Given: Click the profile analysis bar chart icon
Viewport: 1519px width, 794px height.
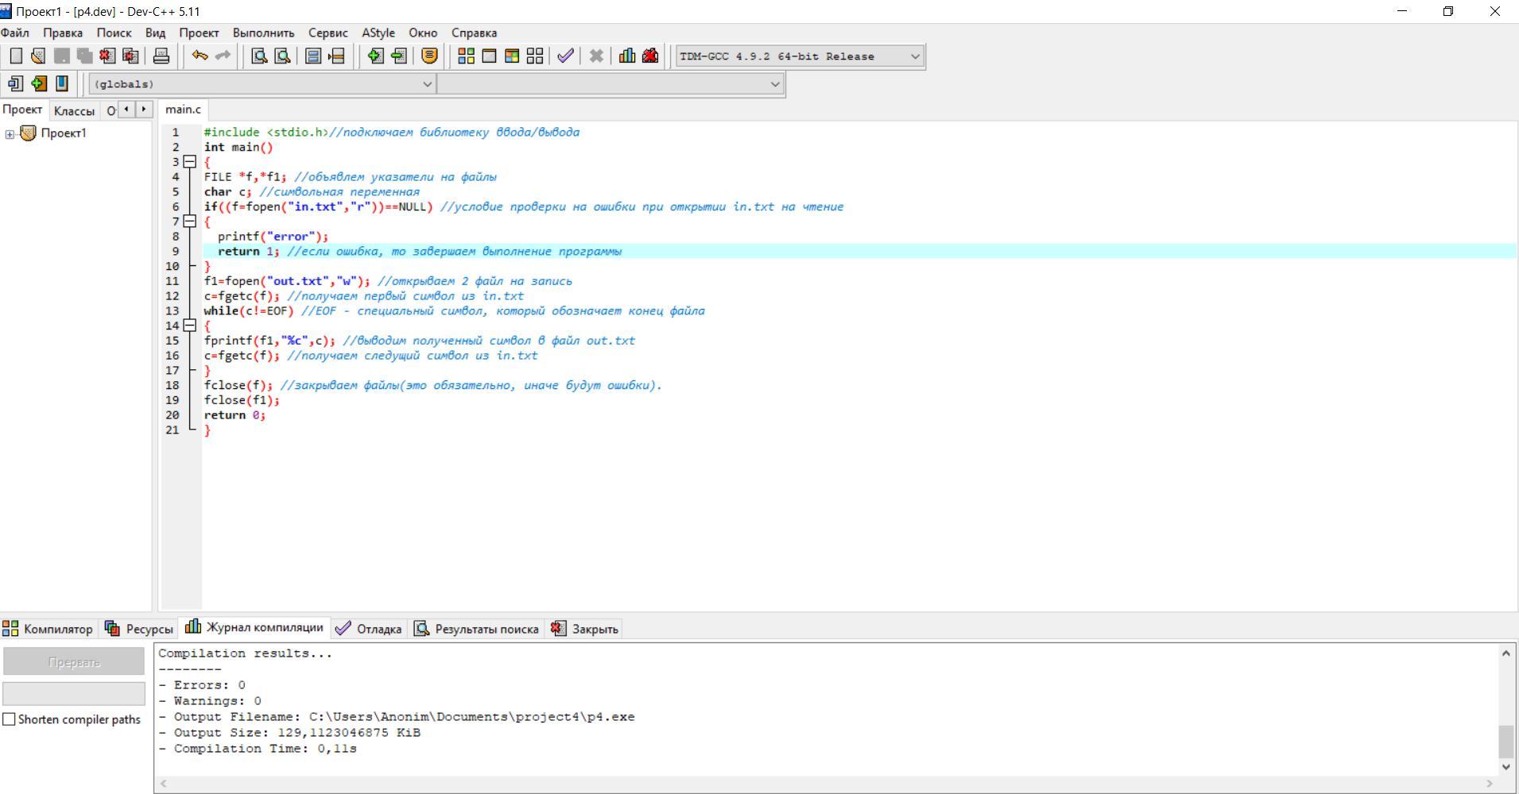Looking at the screenshot, I should (x=627, y=56).
